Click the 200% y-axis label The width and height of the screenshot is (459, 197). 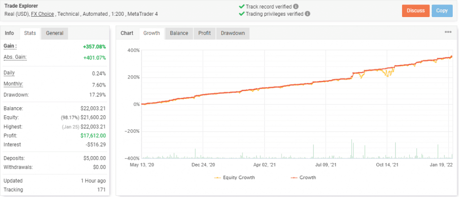coord(134,77)
